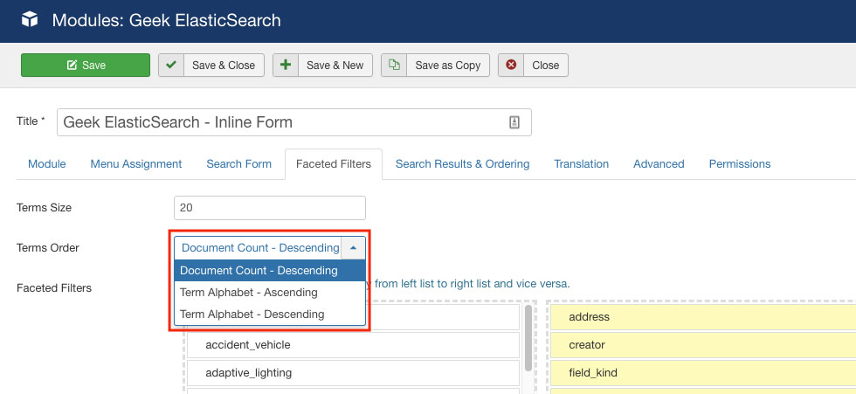Click the Save & New button label
Viewport: 856px width, 394px height.
335,65
